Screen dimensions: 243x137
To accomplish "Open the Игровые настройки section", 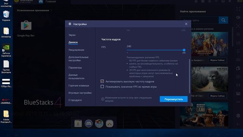I will [x=80, y=93].
